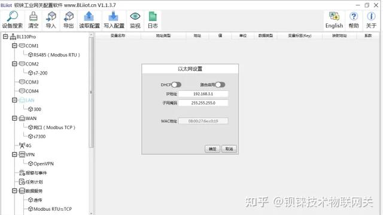
Task: Select the 300 device under LAN
Action: 35,109
